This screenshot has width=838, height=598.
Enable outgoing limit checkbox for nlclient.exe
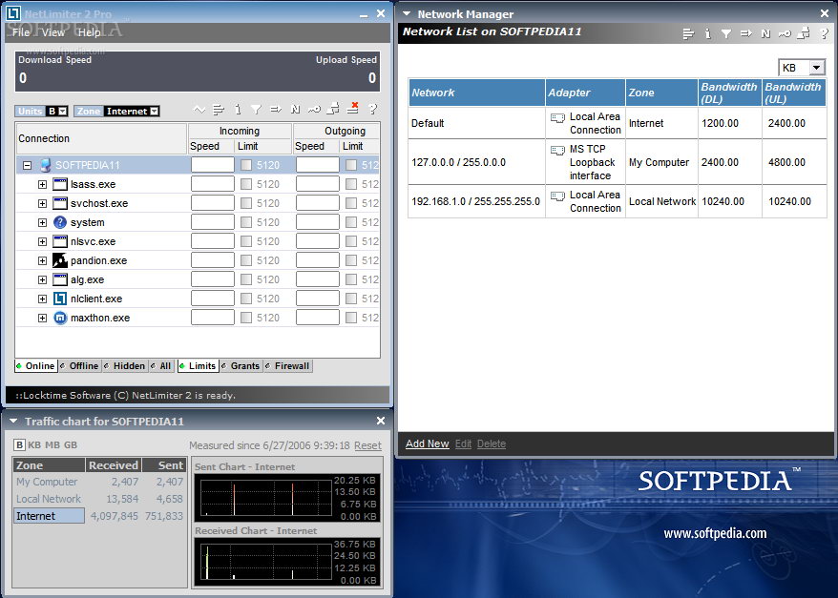coord(351,299)
